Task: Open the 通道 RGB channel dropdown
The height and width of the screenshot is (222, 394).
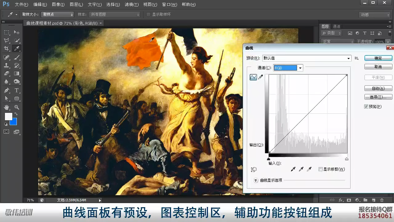Action: tap(288, 68)
